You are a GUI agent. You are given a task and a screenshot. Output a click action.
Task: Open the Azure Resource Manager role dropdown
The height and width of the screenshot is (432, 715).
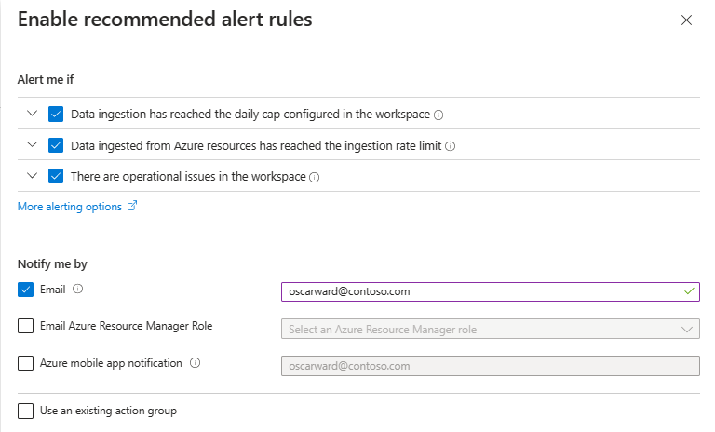pos(490,329)
